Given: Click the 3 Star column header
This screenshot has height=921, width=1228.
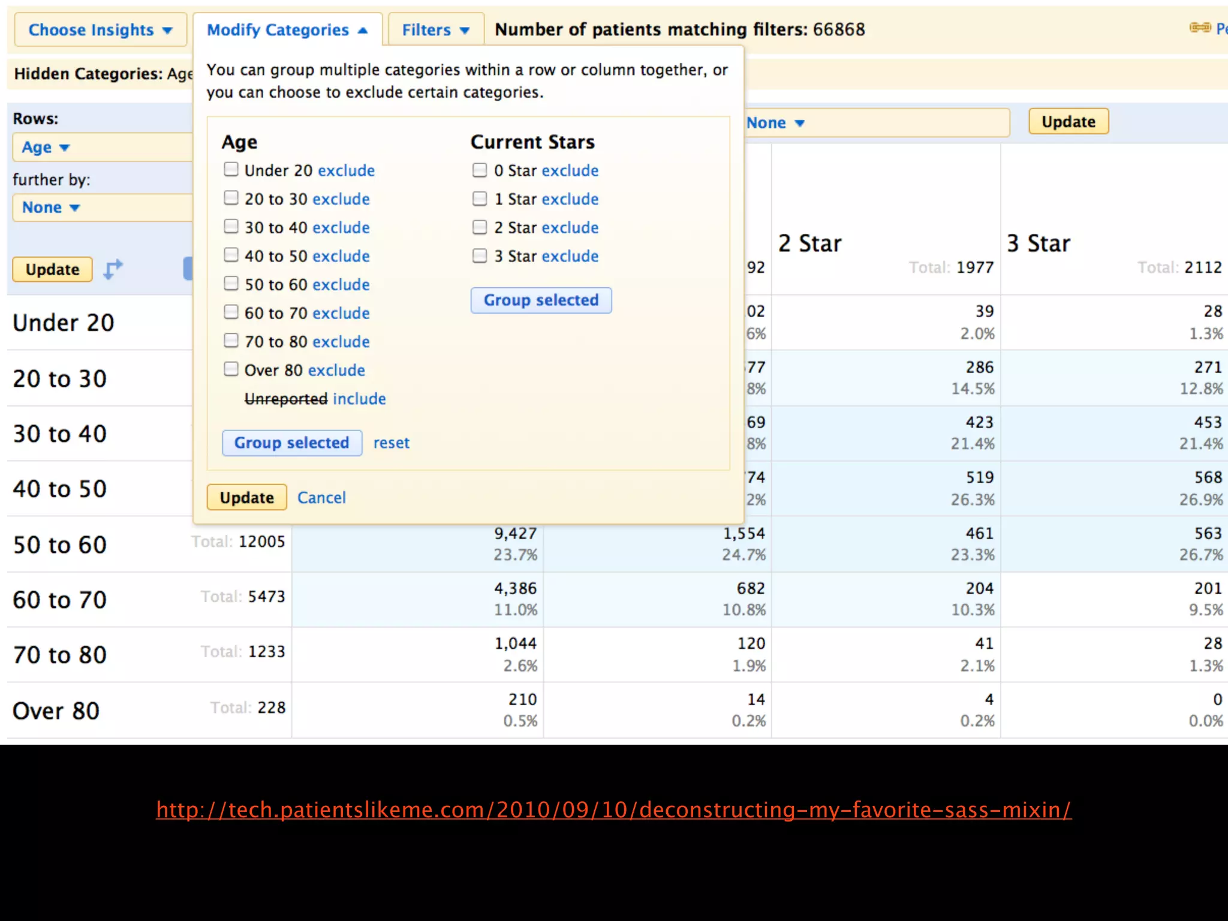Looking at the screenshot, I should point(1039,243).
